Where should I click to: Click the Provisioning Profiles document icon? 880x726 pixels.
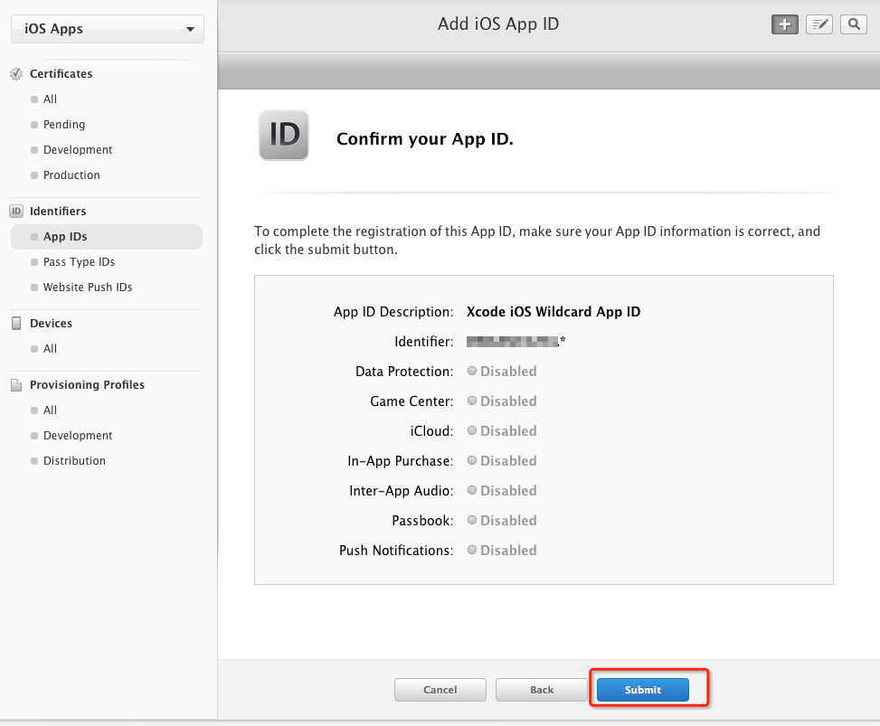click(16, 385)
